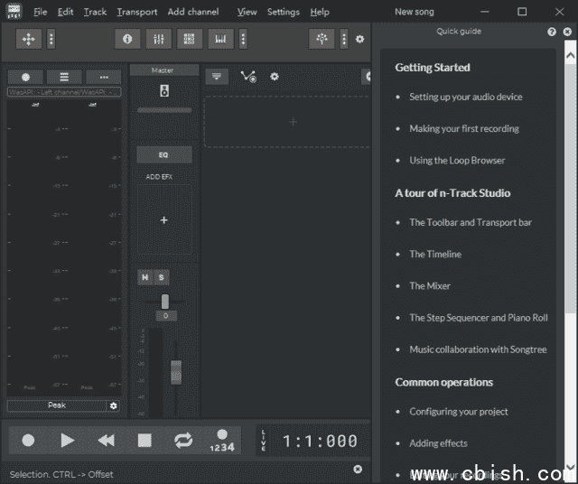Open the Edit menu

coord(65,12)
